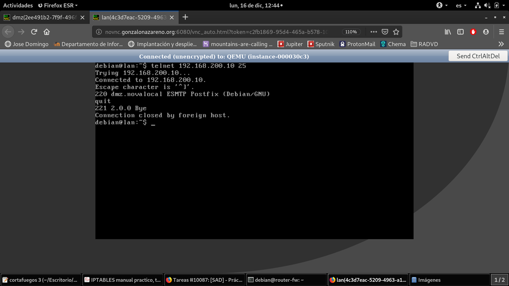The image size is (509, 286).
Task: Click the red uBlock shield icon
Action: [x=473, y=32]
